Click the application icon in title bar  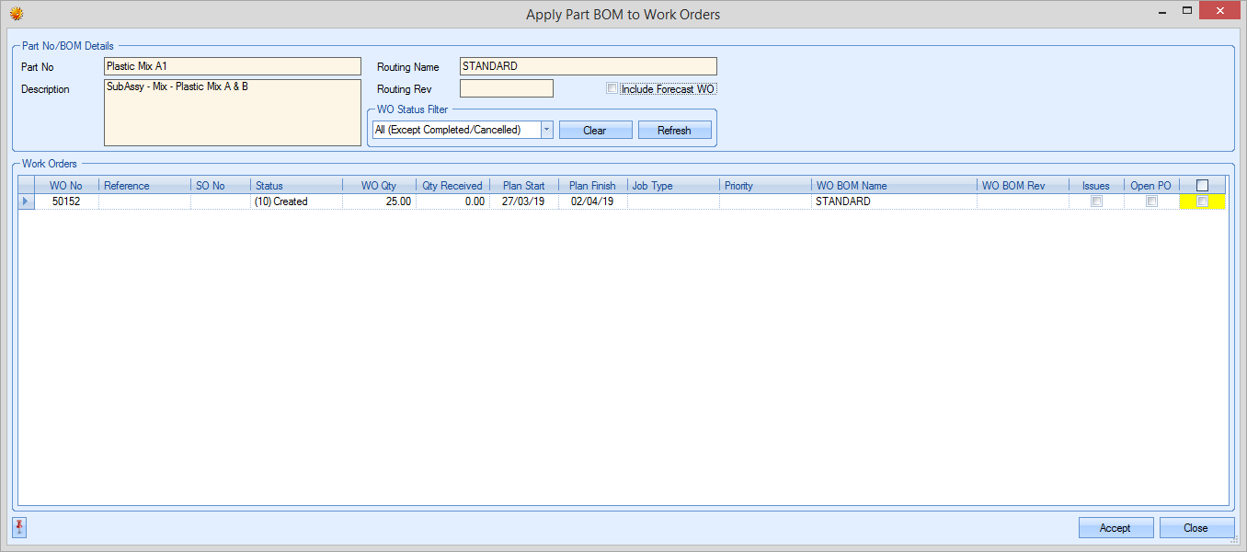[17, 14]
